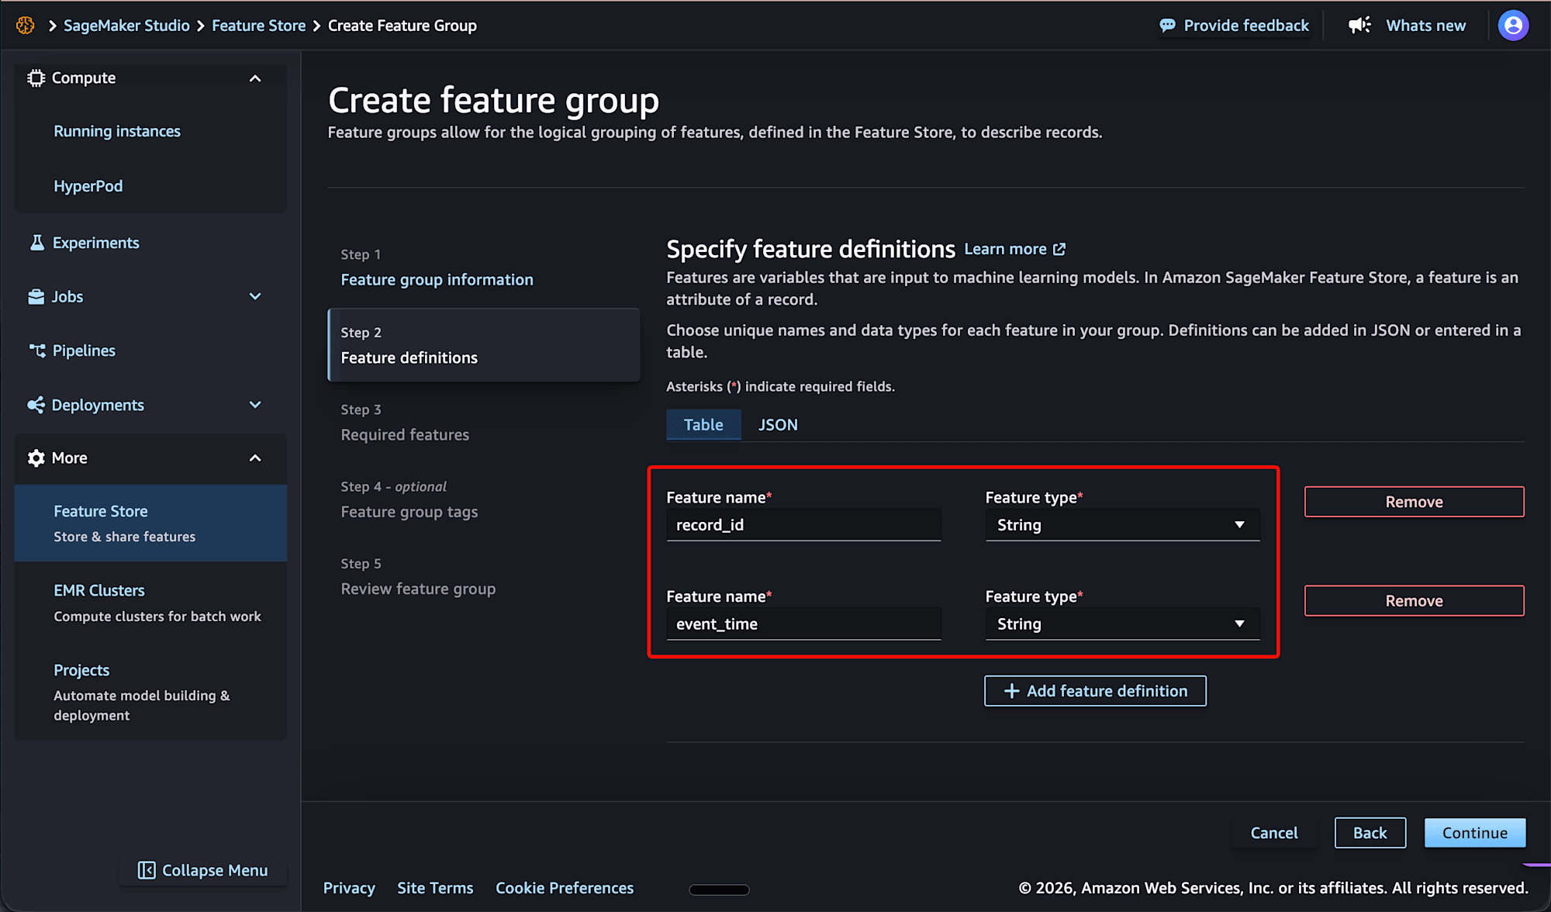Click the Collapse Menu panel icon

coord(147,870)
